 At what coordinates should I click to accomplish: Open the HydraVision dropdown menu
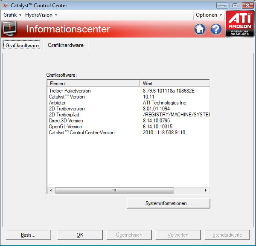point(41,15)
